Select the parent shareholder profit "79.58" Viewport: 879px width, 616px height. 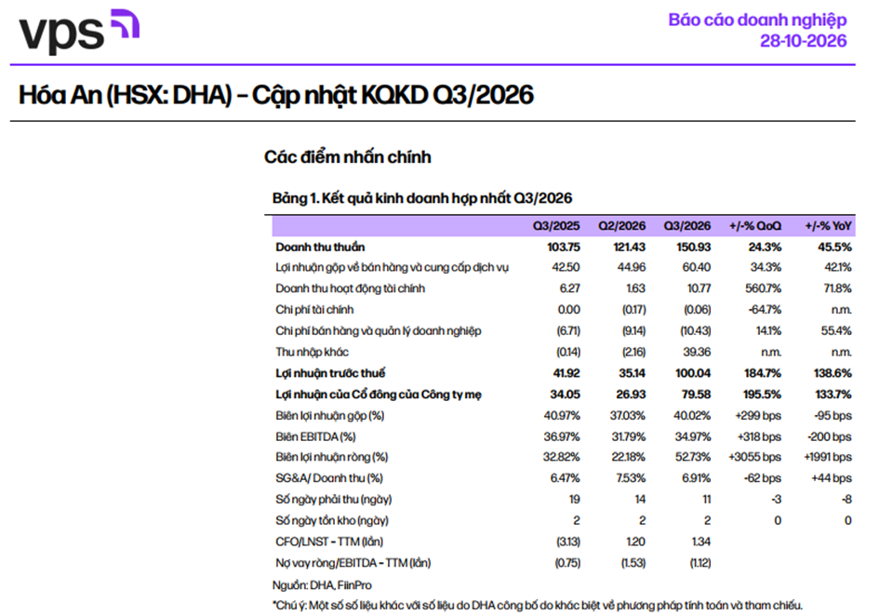697,395
